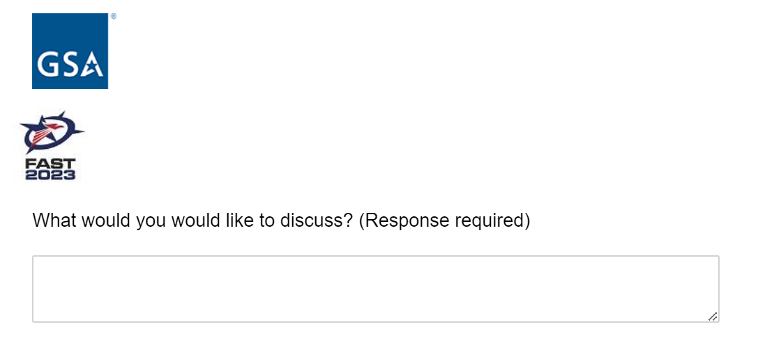Screen dimensions: 758x345
Task: Click the text area resize handle
Action: click(x=712, y=316)
